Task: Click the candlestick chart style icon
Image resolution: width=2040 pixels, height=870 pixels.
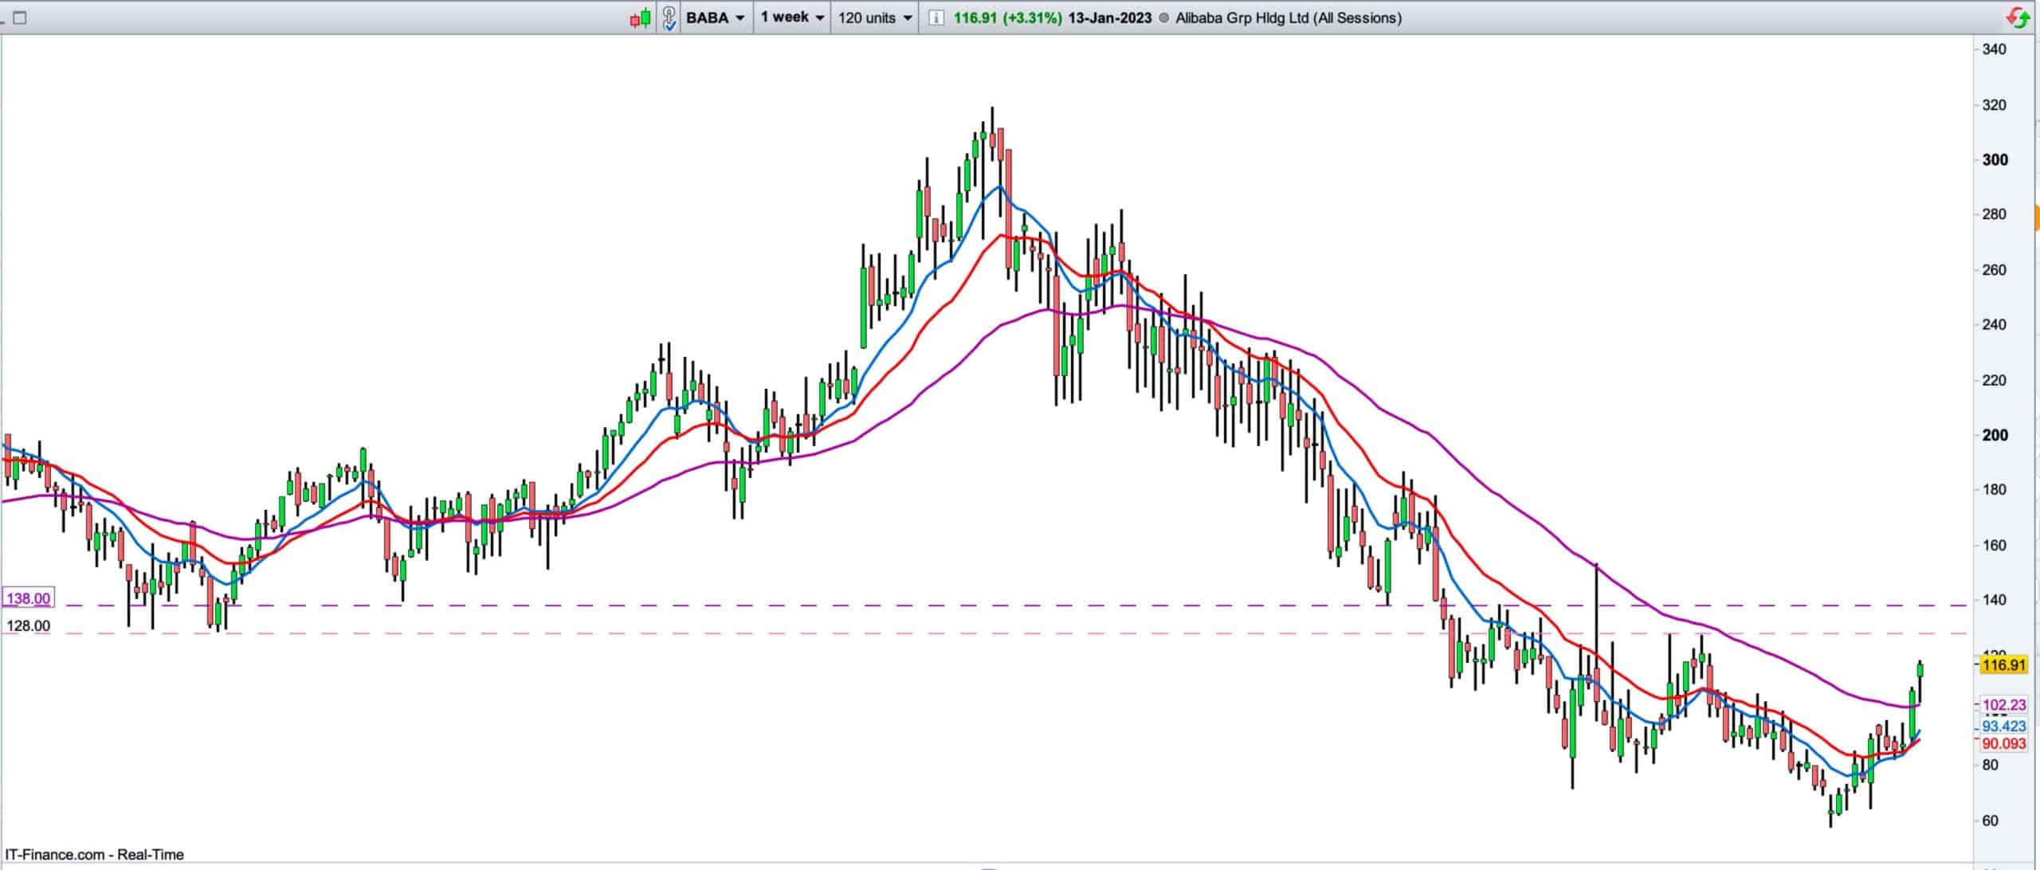Action: pyautogui.click(x=641, y=18)
